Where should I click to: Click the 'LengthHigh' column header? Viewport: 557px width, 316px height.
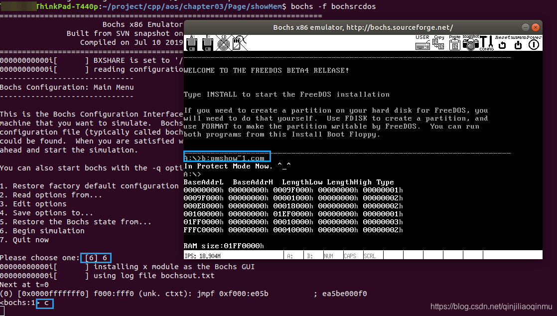click(x=349, y=182)
